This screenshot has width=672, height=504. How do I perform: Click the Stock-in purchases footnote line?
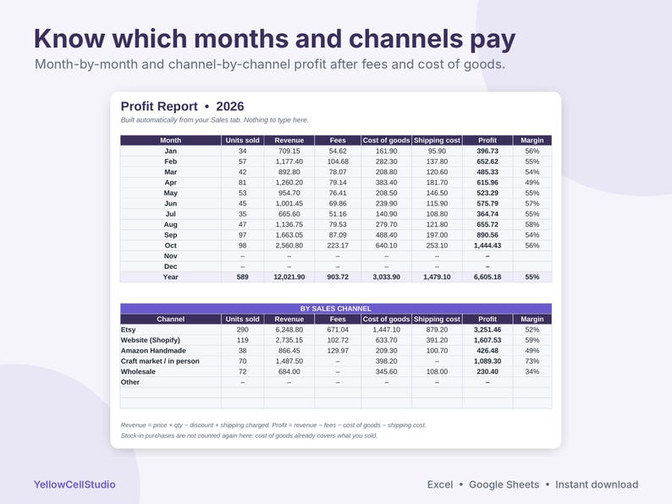(x=249, y=436)
